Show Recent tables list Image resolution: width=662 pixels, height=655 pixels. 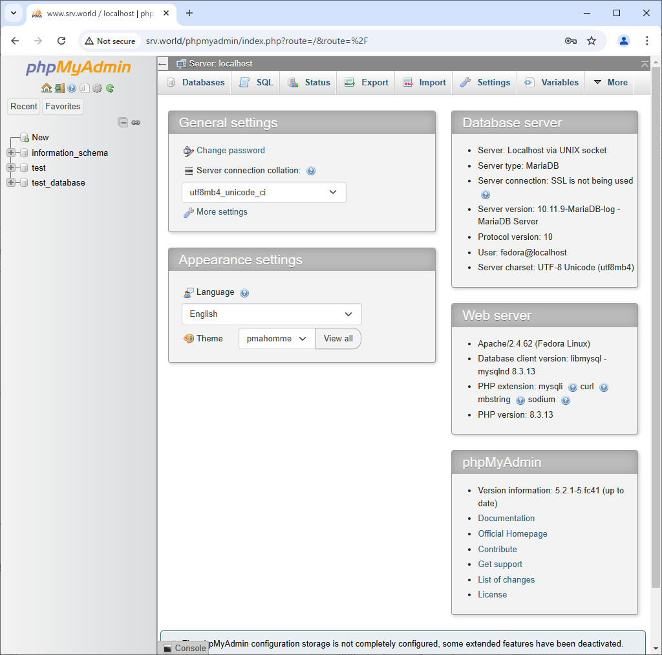pyautogui.click(x=24, y=107)
